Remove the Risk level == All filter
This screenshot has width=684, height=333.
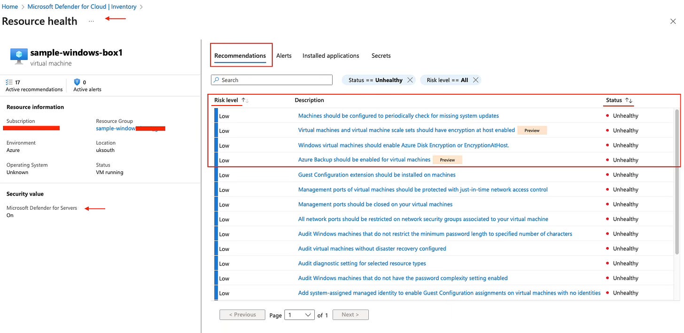click(476, 80)
